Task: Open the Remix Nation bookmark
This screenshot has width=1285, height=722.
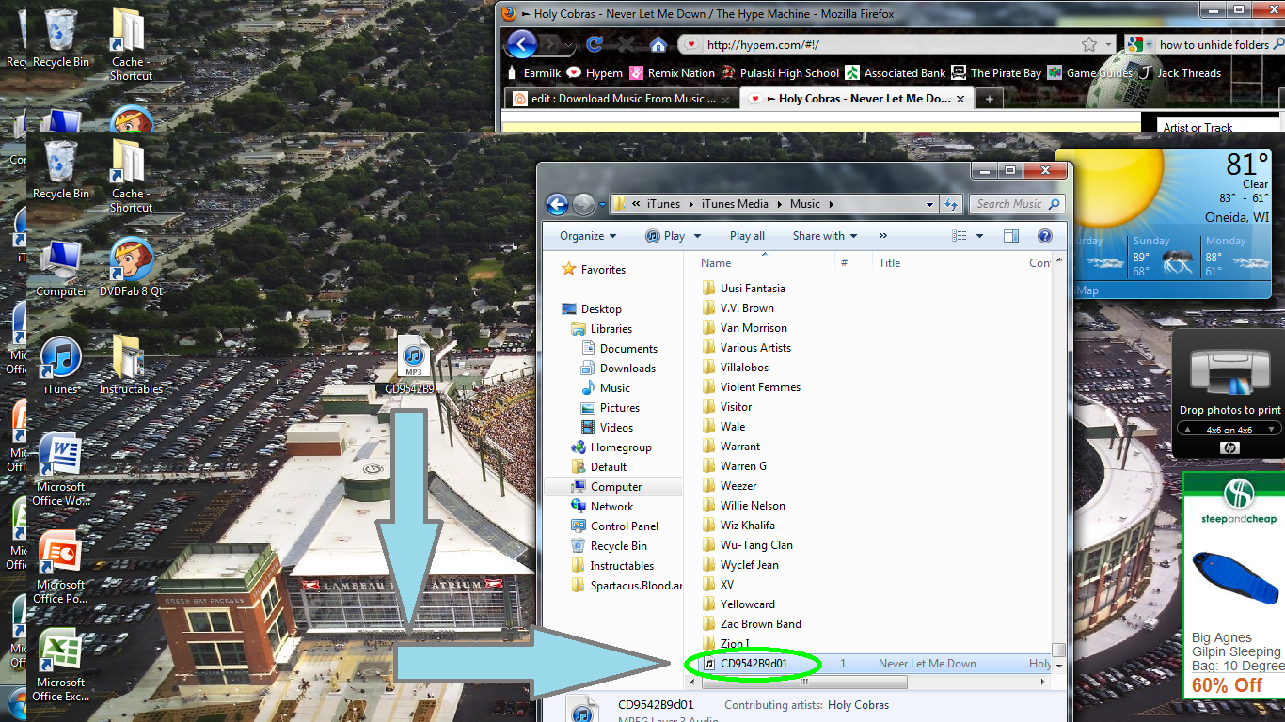Action: pos(673,72)
